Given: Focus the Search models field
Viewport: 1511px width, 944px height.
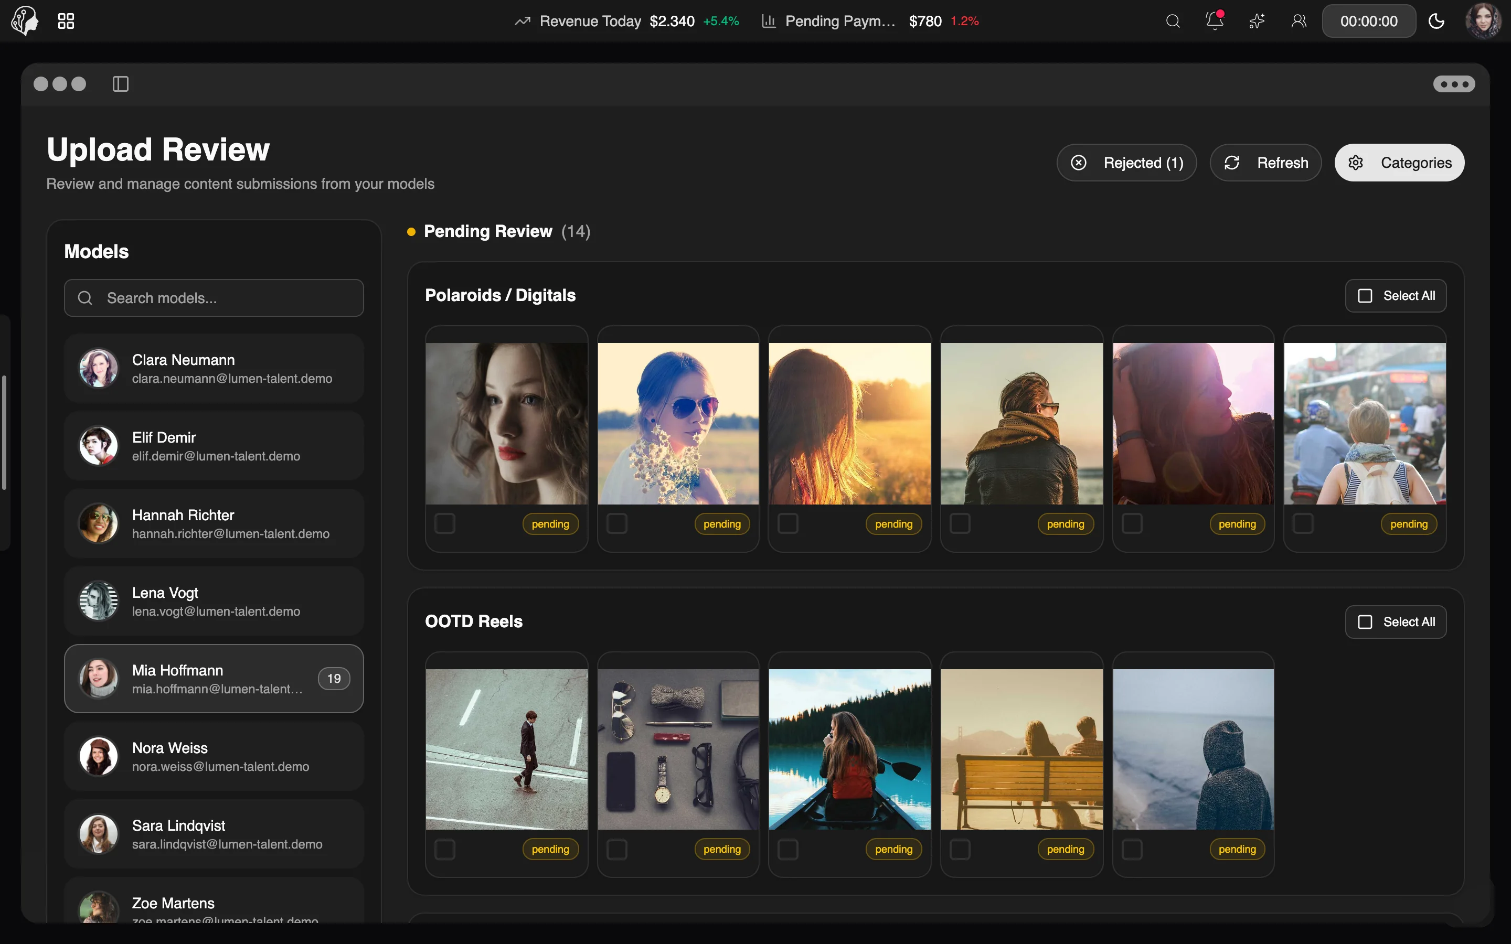Looking at the screenshot, I should pyautogui.click(x=214, y=298).
